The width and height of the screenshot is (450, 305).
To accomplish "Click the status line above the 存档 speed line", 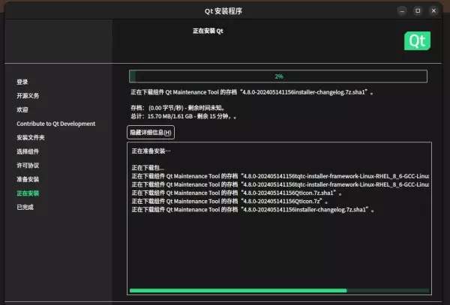I will coord(252,92).
